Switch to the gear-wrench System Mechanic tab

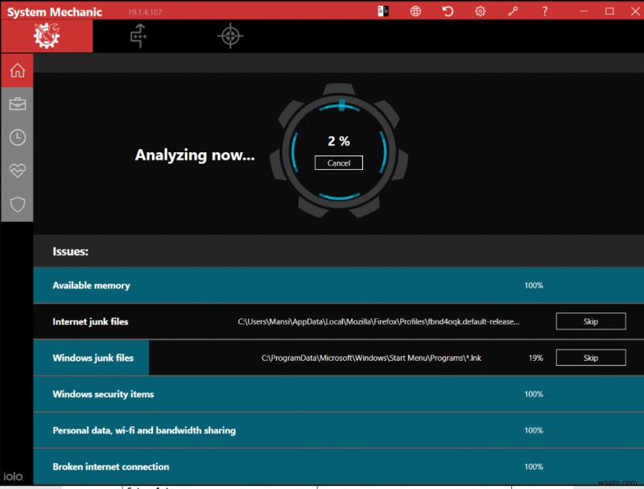click(x=46, y=36)
